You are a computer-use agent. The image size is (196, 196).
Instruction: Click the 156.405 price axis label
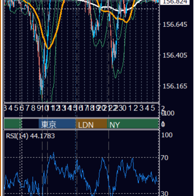(x=175, y=55)
